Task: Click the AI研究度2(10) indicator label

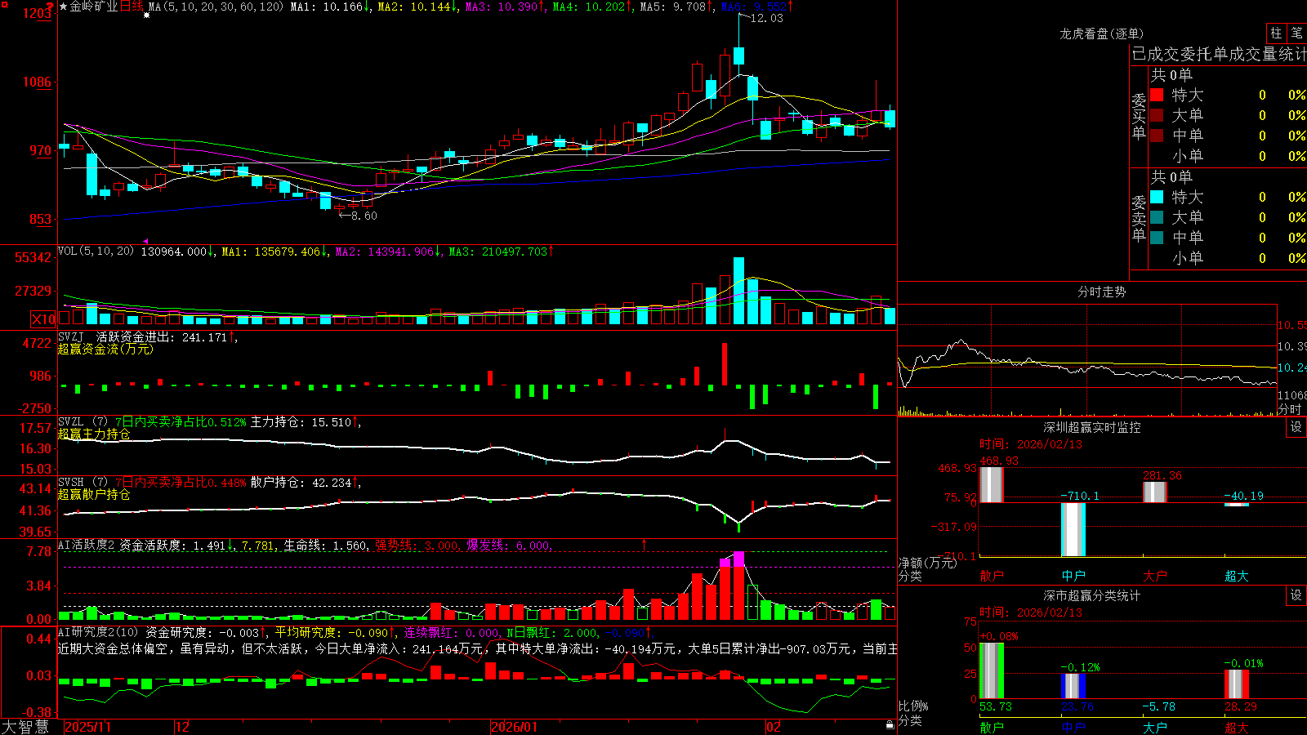Action: 98,632
